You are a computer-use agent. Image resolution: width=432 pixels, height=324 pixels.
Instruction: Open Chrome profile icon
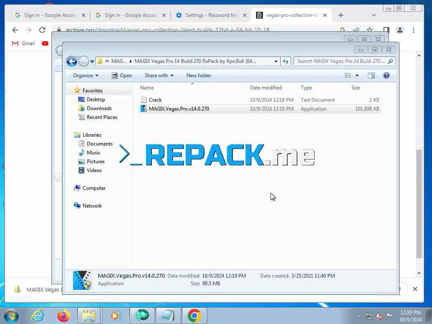[x=400, y=30]
